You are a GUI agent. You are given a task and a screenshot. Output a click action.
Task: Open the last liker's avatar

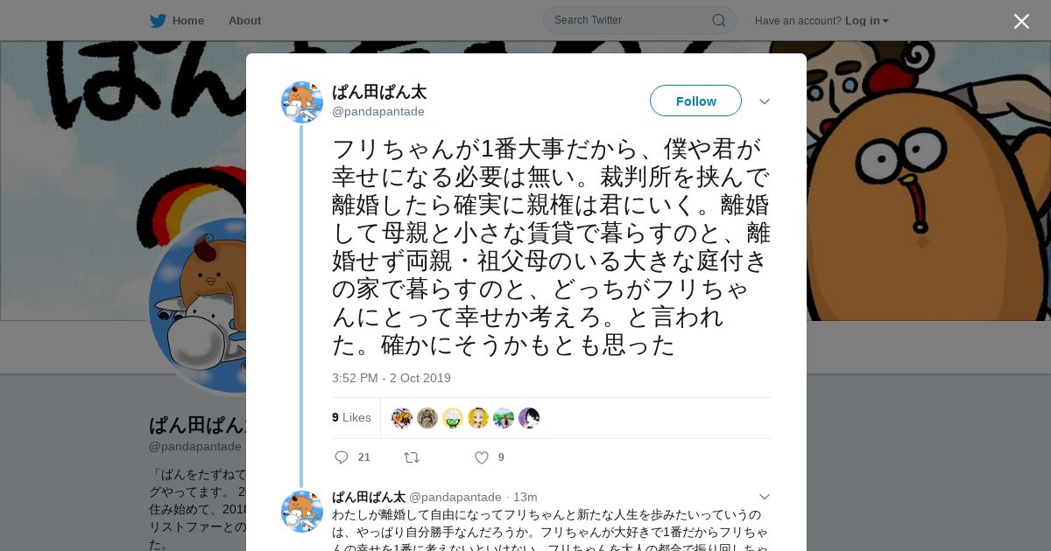[x=529, y=418]
